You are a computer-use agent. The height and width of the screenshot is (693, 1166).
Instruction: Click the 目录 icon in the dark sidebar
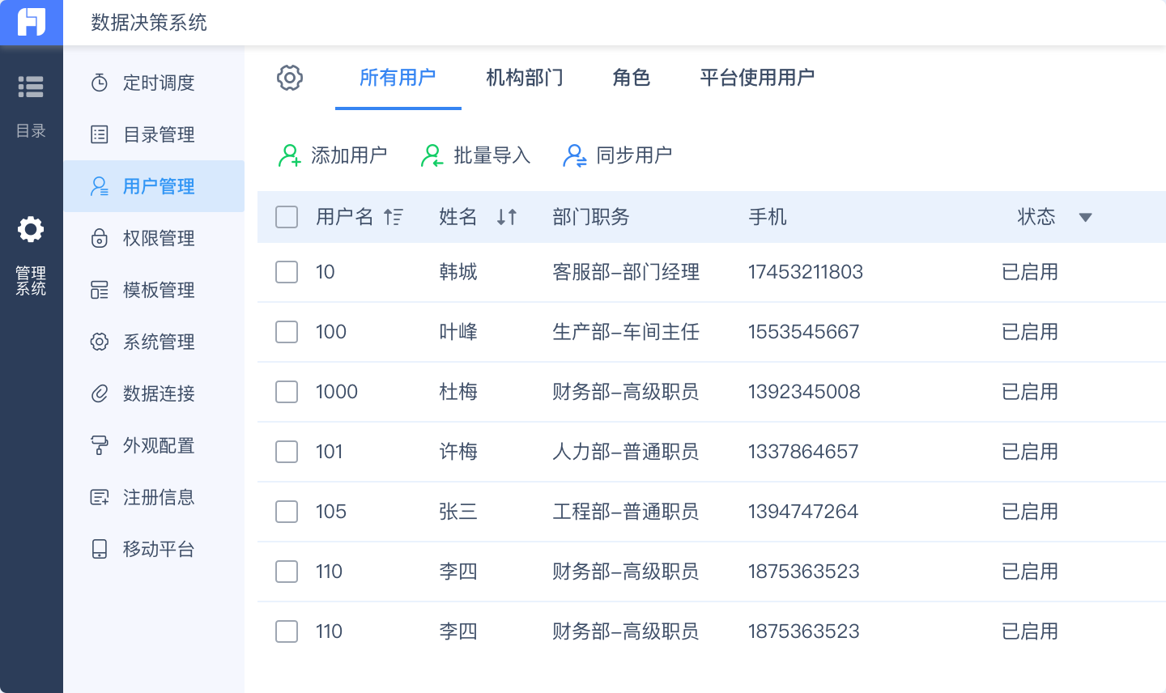pos(31,87)
